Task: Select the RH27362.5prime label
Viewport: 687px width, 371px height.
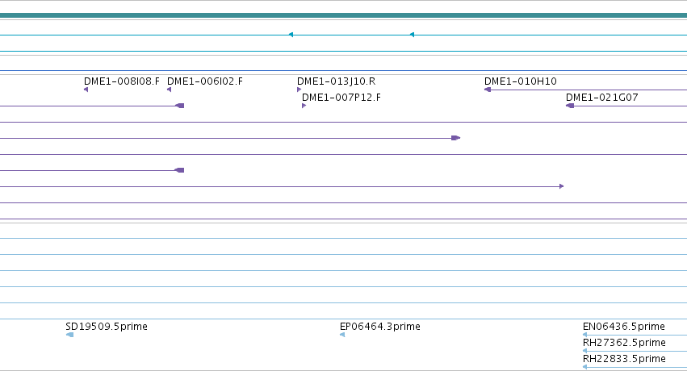Action: [624, 343]
